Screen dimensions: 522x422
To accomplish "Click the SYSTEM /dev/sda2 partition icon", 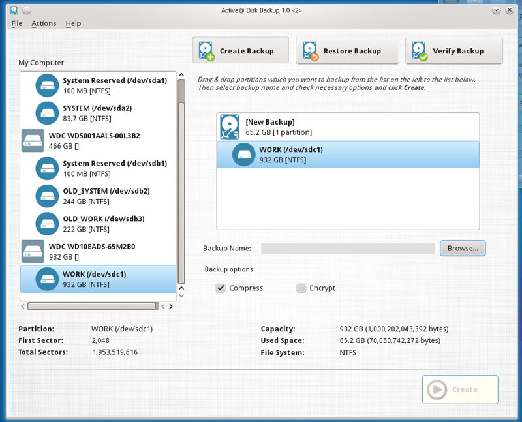I will tap(47, 113).
